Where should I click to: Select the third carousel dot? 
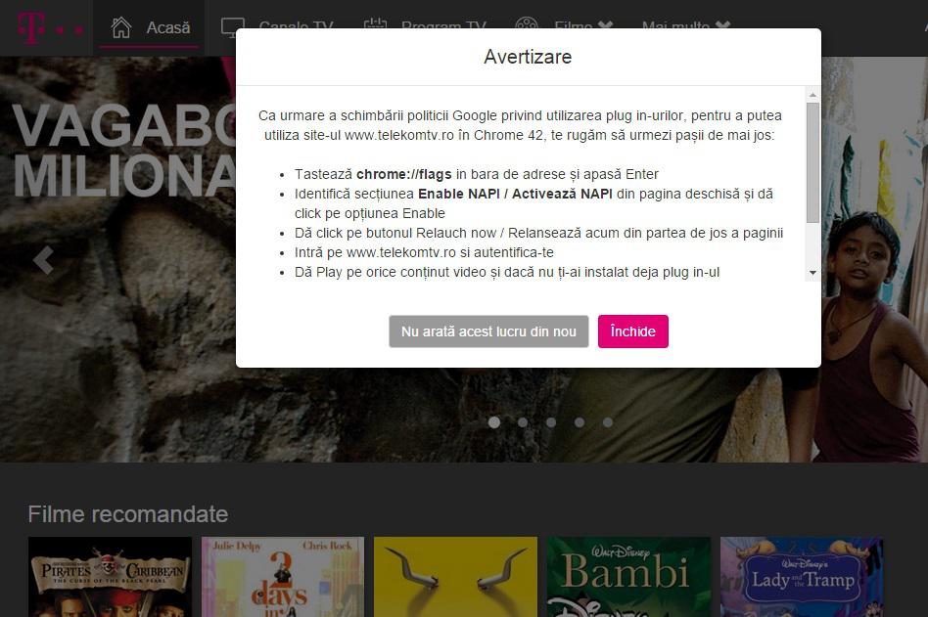pyautogui.click(x=551, y=422)
